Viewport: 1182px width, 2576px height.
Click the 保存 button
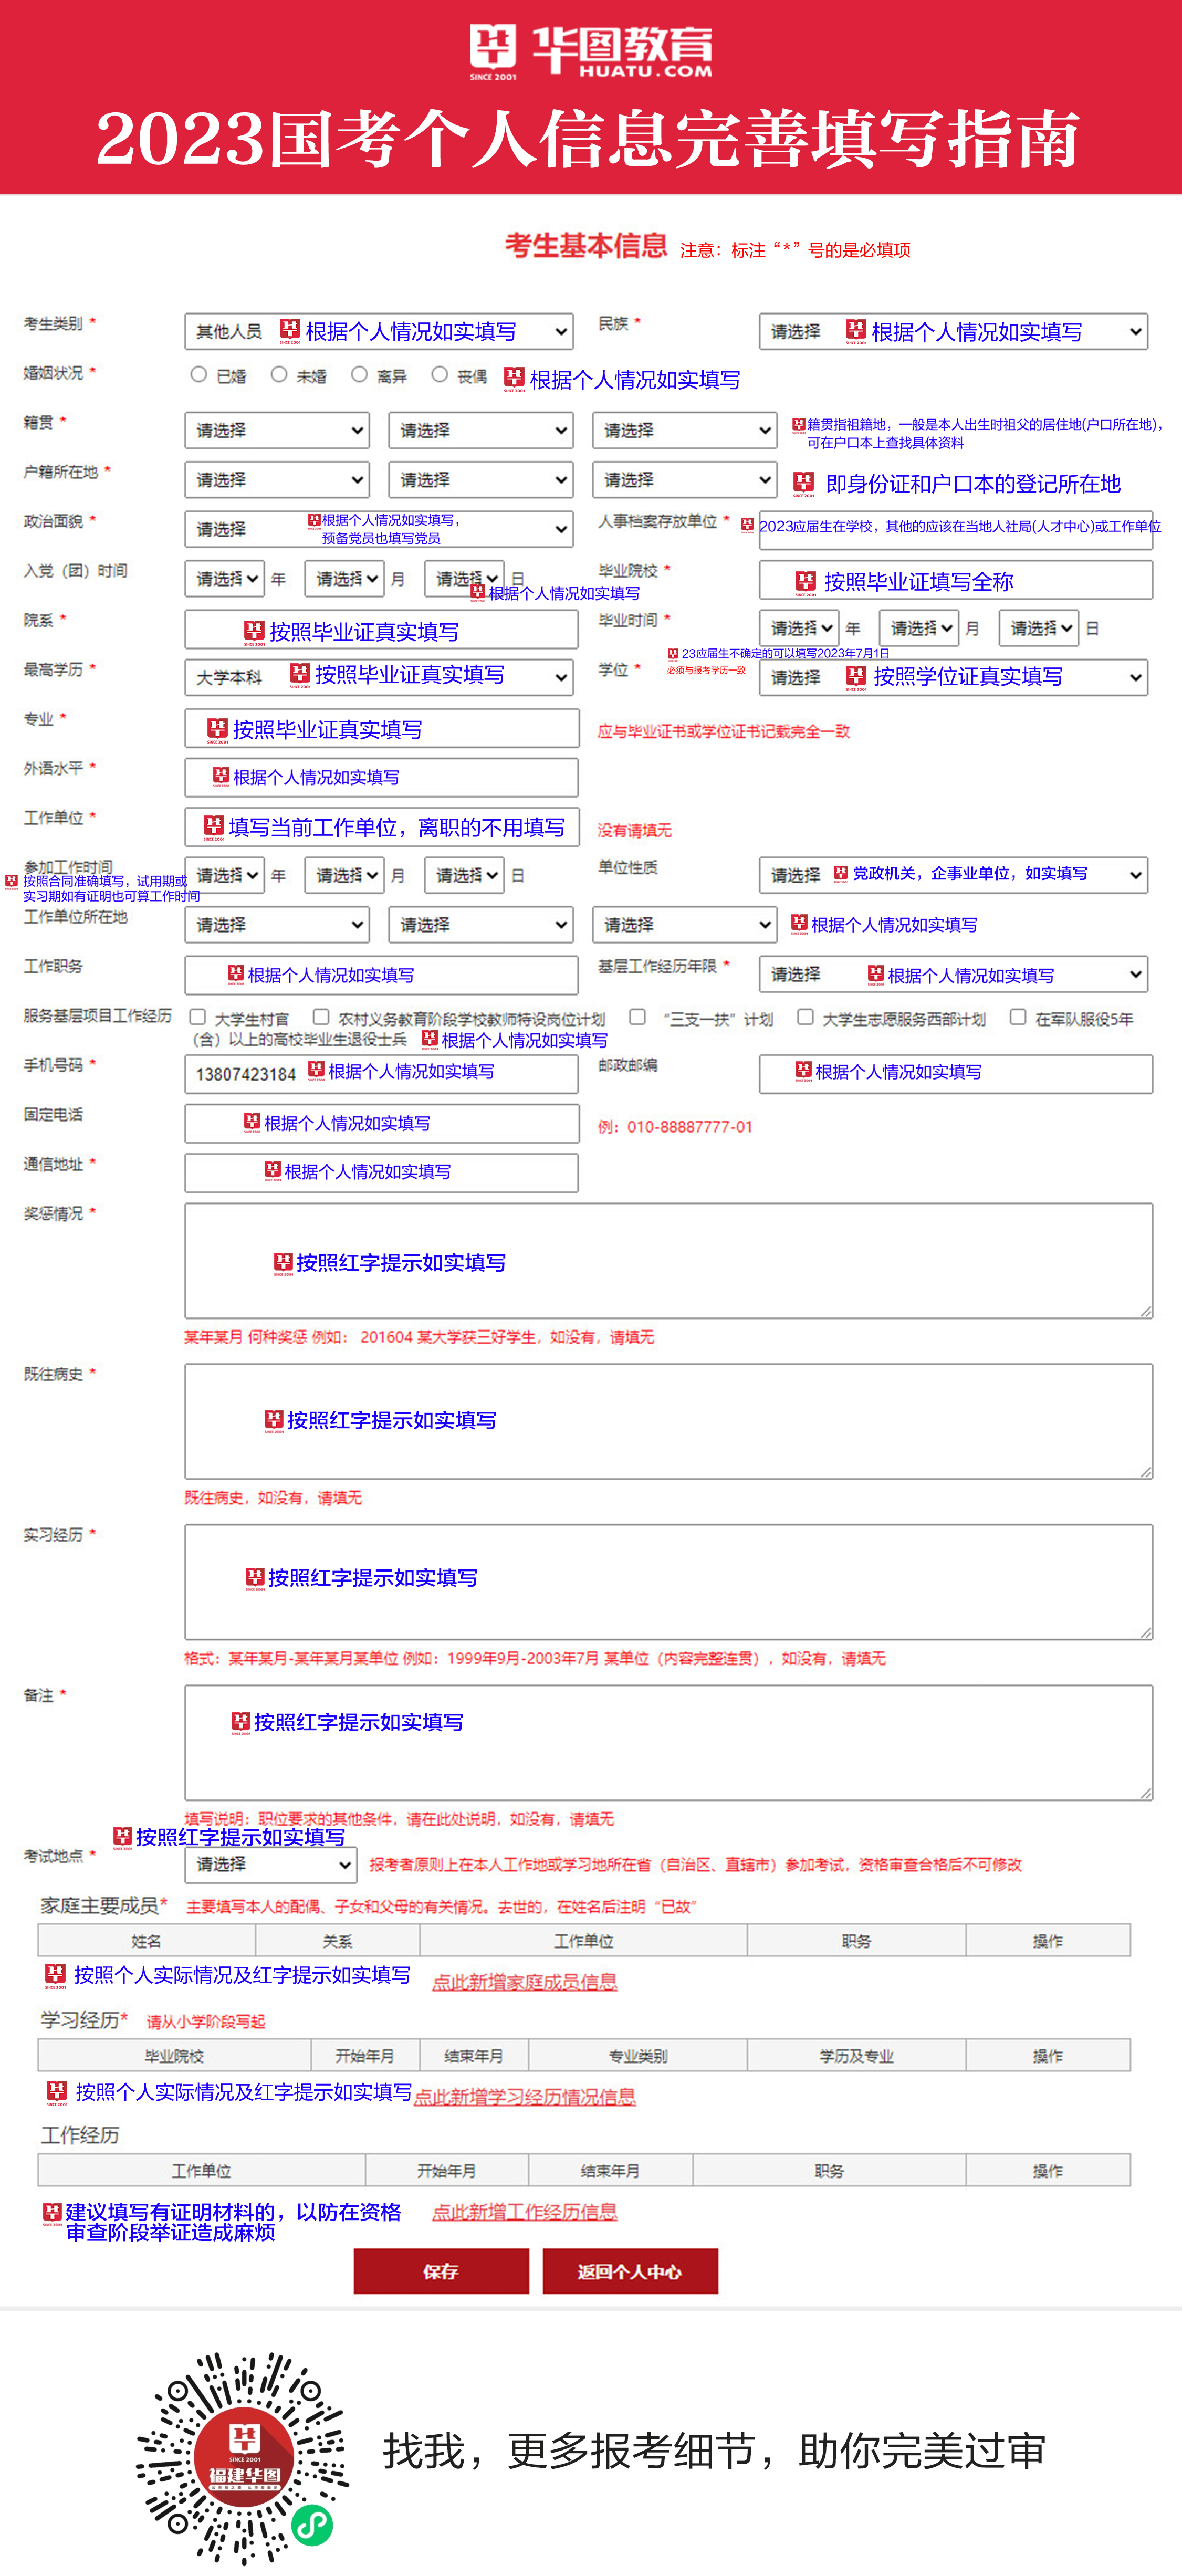[441, 2271]
